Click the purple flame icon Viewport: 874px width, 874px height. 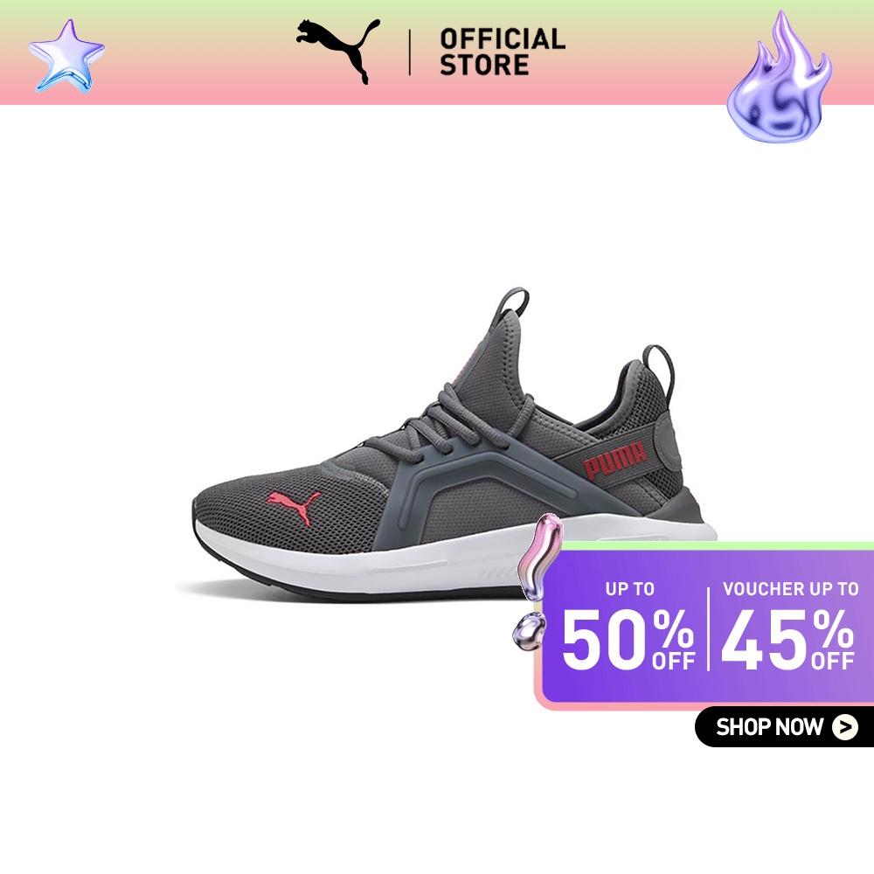pyautogui.click(x=780, y=77)
